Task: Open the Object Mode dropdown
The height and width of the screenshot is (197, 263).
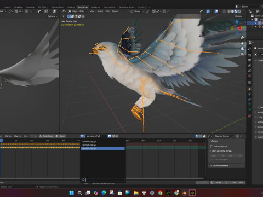Action: coord(78,11)
